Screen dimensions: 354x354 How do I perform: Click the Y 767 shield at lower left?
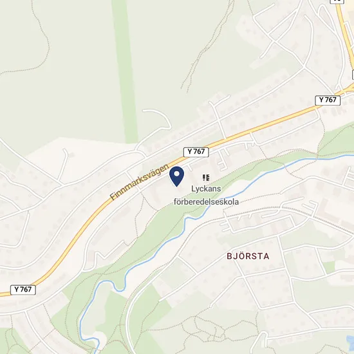tap(23, 290)
